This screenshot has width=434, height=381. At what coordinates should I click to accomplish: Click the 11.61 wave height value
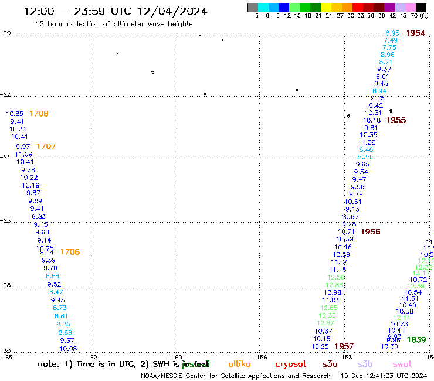click(410, 298)
